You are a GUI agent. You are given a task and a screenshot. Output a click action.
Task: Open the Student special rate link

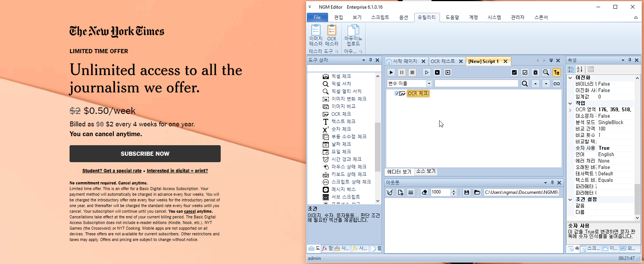[112, 171]
